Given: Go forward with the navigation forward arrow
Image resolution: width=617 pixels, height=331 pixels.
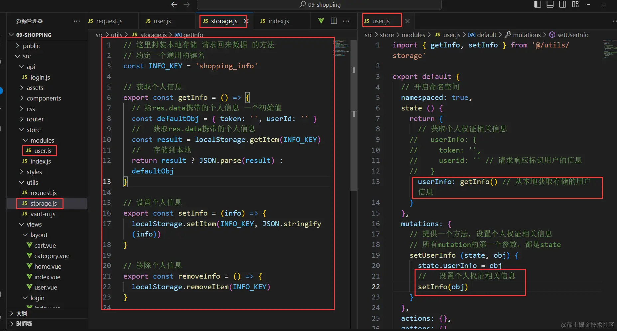Looking at the screenshot, I should pyautogui.click(x=187, y=4).
